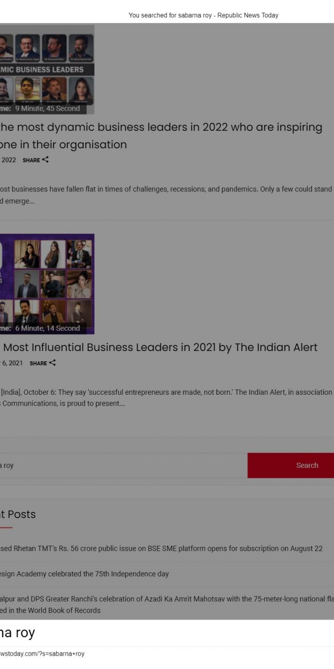This screenshot has height=669, width=334.
Task: Share the 2022 business leaders article
Action: [x=35, y=160]
